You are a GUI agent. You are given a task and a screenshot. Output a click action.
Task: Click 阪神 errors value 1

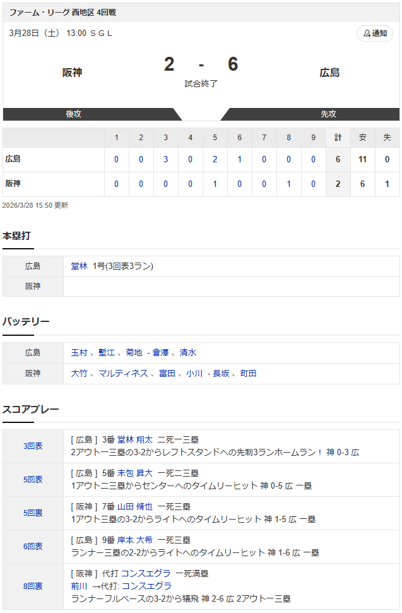click(x=387, y=184)
